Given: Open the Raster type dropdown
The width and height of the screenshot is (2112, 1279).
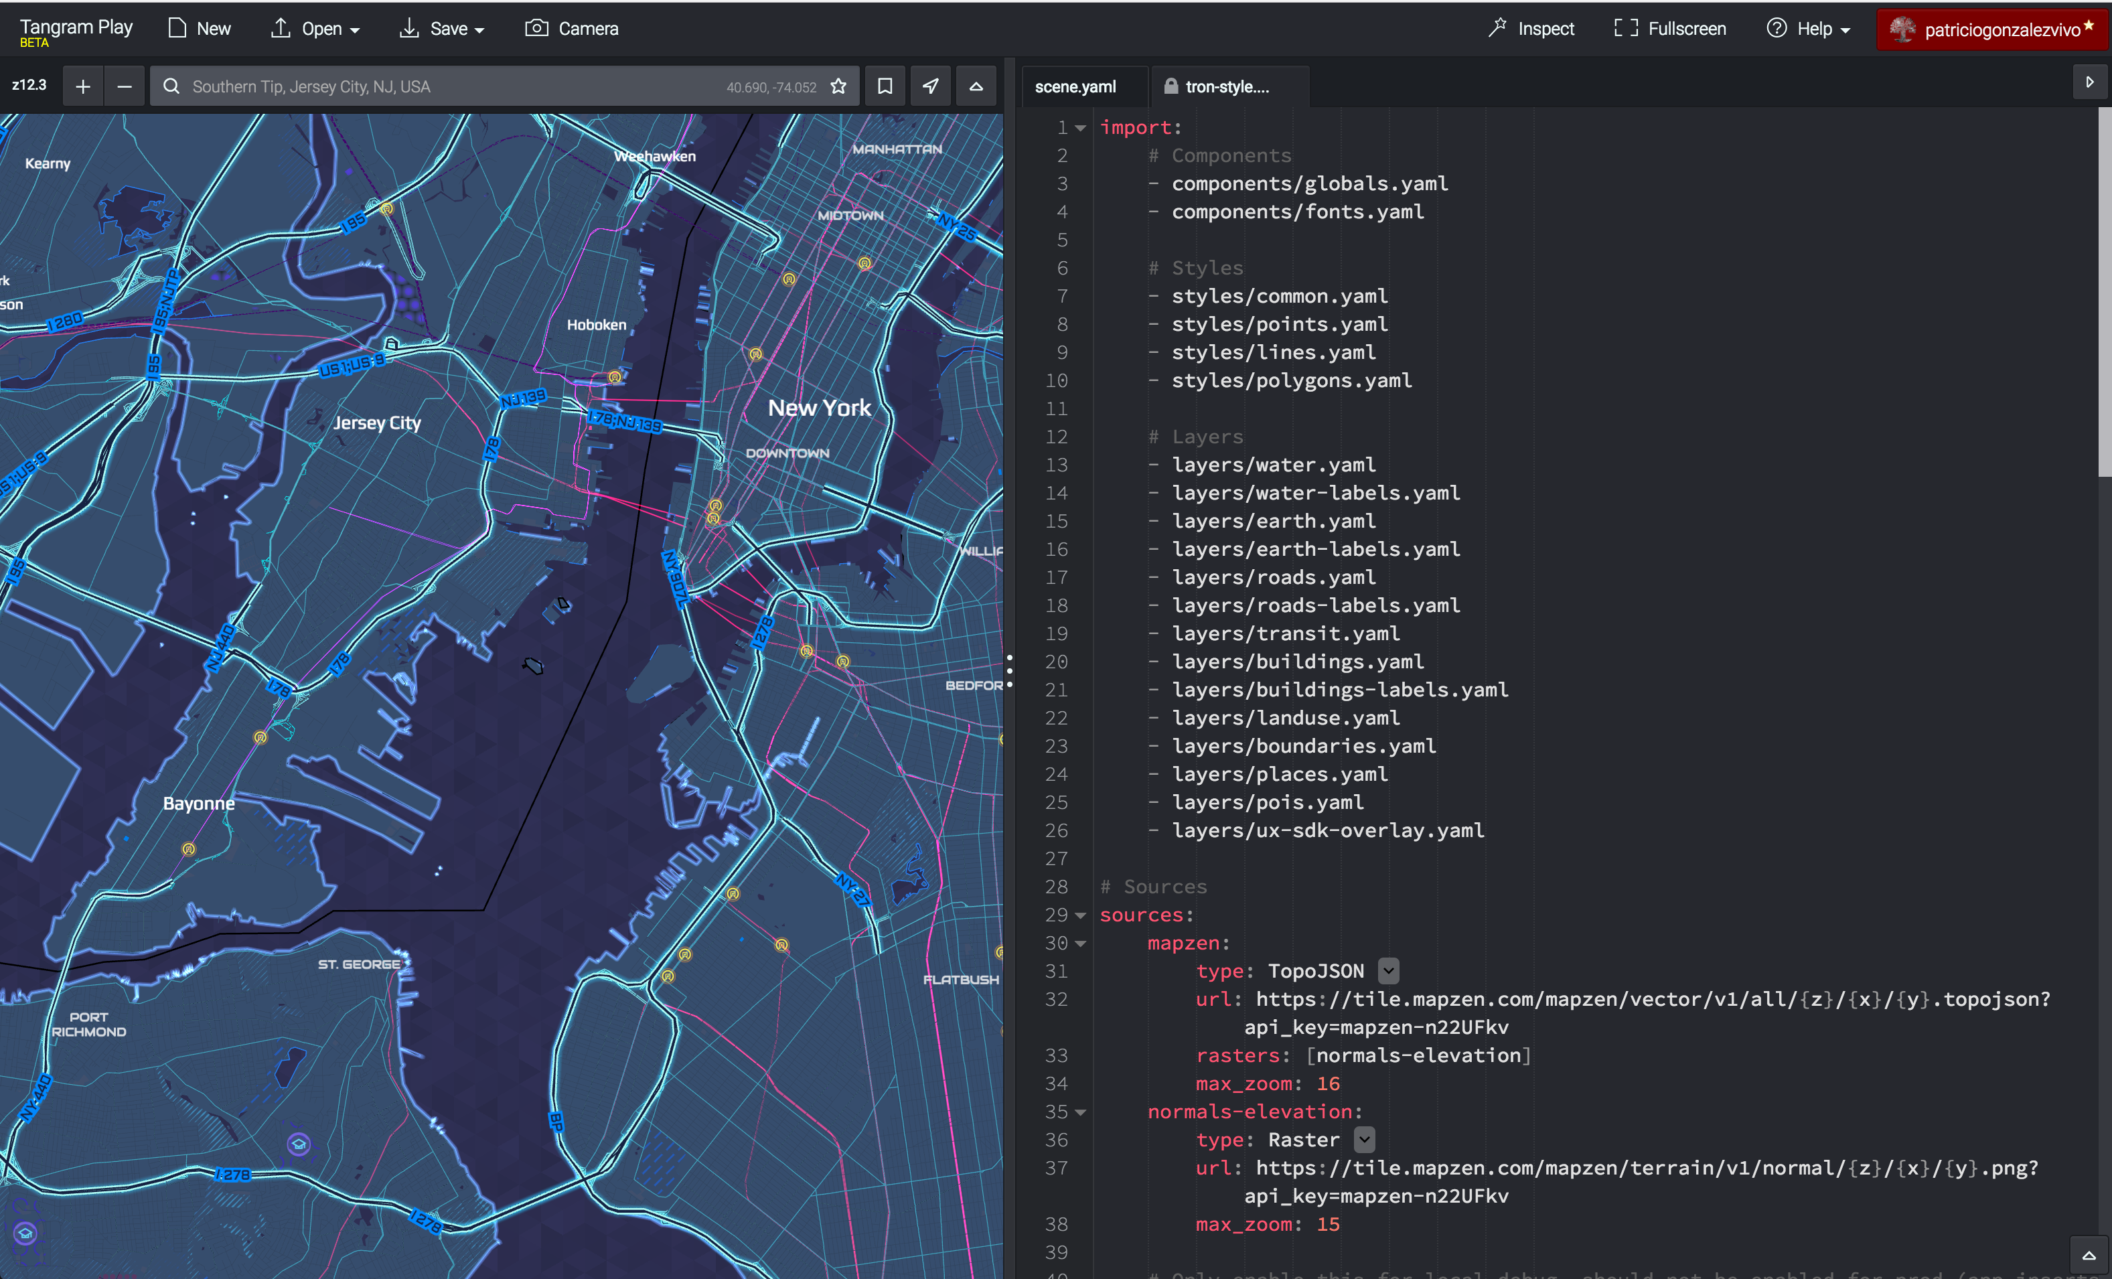Looking at the screenshot, I should click(1365, 1139).
